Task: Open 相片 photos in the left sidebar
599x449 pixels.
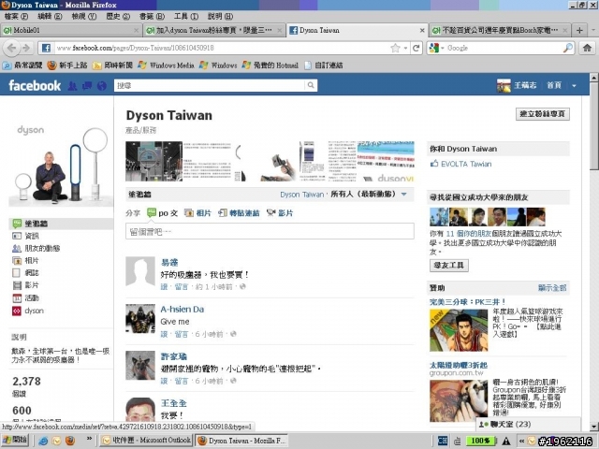Action: tap(25, 261)
